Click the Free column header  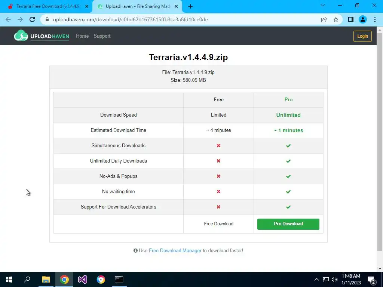click(218, 99)
